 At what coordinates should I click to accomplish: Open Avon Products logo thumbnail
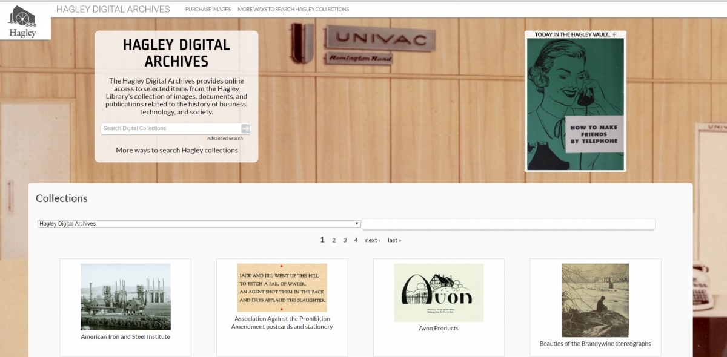[x=439, y=292]
